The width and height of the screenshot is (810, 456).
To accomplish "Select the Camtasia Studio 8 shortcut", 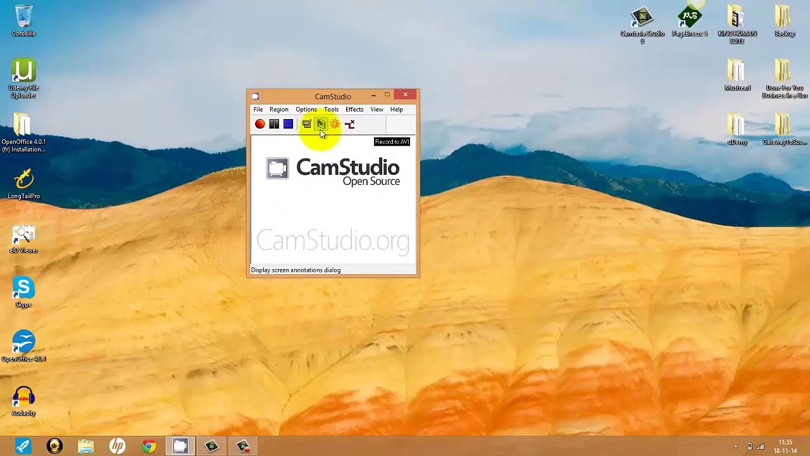I will tap(642, 25).
